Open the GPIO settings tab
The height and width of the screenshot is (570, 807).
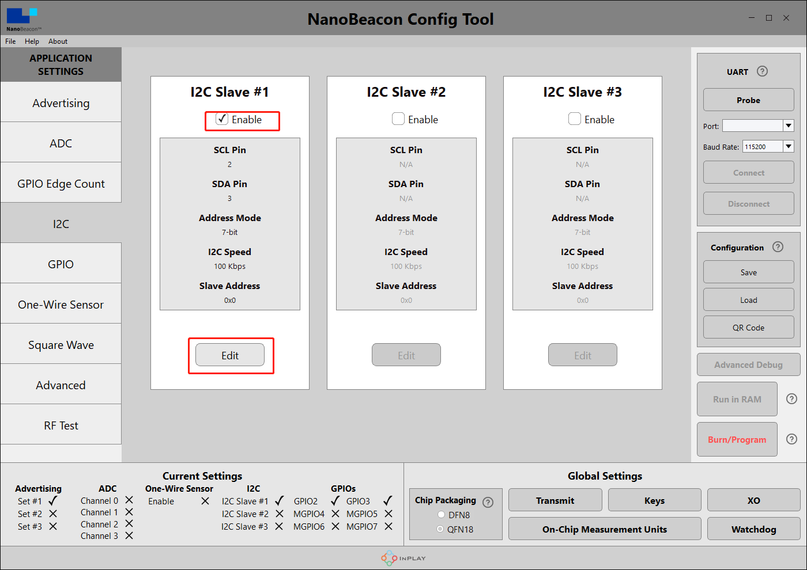coord(61,264)
